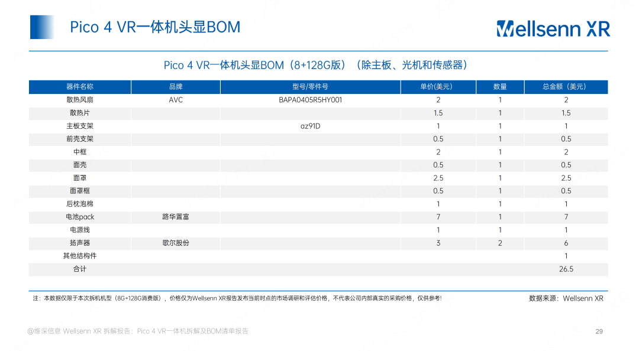Select the '电池pack' cell
639x351 pixels.
[80, 217]
